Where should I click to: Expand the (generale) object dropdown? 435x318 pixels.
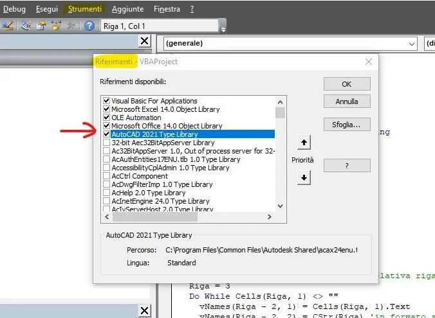coord(411,44)
